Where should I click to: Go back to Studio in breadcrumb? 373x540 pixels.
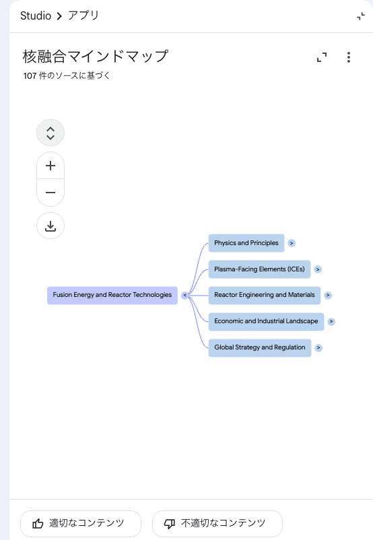36,16
